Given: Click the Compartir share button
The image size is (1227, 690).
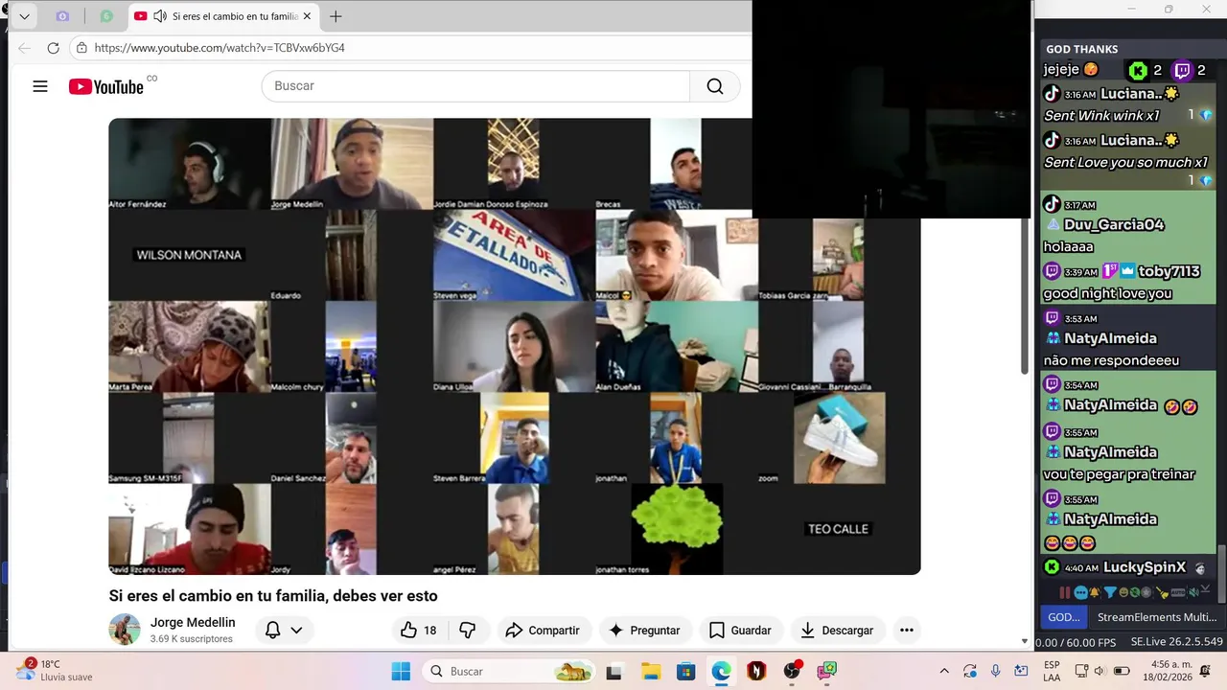Looking at the screenshot, I should tap(543, 630).
